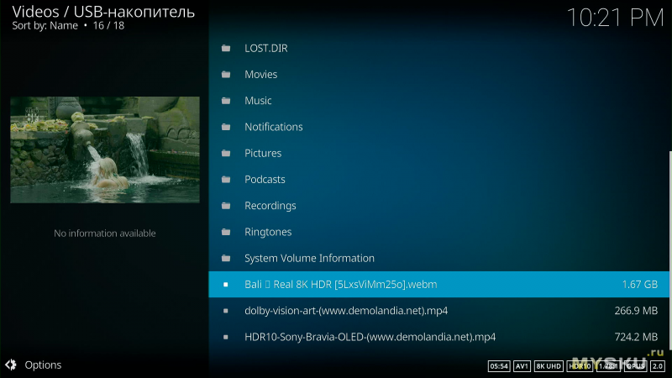Open the System Volume Information folder
Image resolution: width=672 pixels, height=378 pixels.
coord(309,258)
